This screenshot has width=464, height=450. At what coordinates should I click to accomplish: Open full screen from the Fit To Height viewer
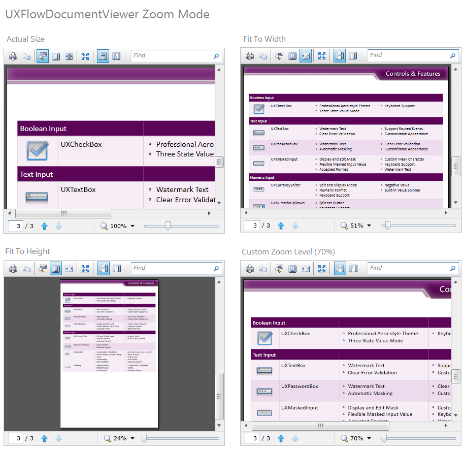pos(85,269)
